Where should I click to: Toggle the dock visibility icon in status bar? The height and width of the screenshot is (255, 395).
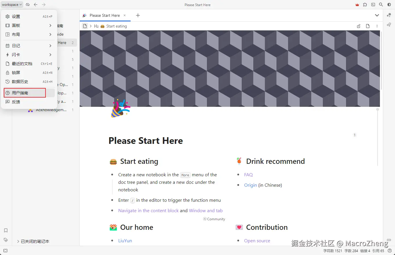pos(6,251)
